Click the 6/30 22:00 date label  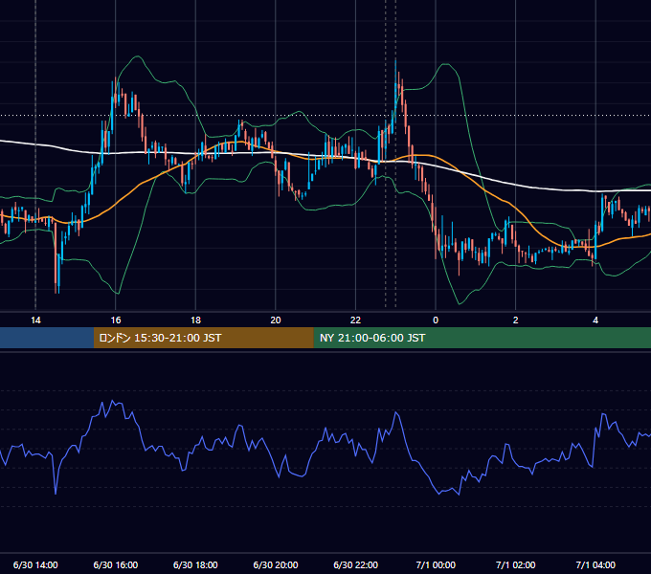tap(356, 564)
